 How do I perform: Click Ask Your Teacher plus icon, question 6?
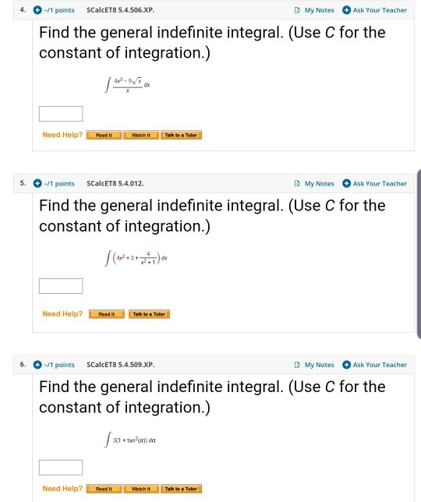(x=346, y=365)
